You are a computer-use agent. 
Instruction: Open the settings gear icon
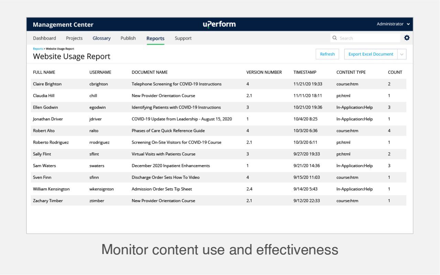pyautogui.click(x=407, y=38)
